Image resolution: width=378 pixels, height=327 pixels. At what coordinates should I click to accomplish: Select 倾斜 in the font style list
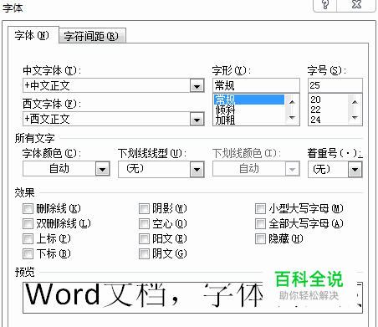pyautogui.click(x=249, y=110)
